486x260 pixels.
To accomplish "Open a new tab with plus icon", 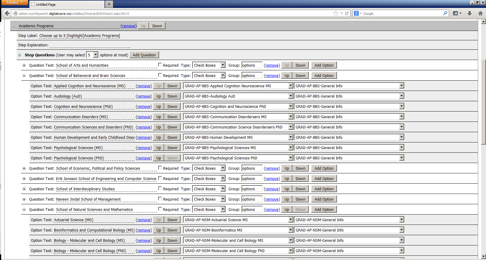I will tap(109, 4).
